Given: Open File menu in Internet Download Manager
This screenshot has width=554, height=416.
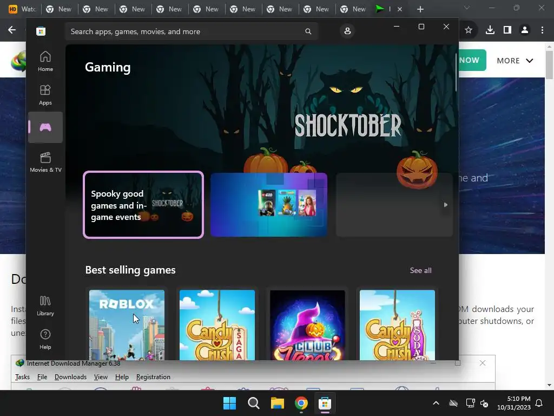Looking at the screenshot, I should (x=42, y=377).
